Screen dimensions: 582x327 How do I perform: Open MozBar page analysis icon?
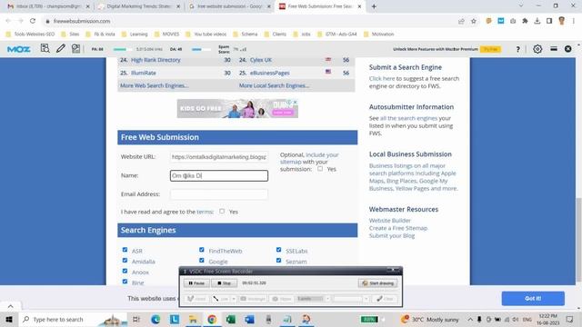(45, 48)
